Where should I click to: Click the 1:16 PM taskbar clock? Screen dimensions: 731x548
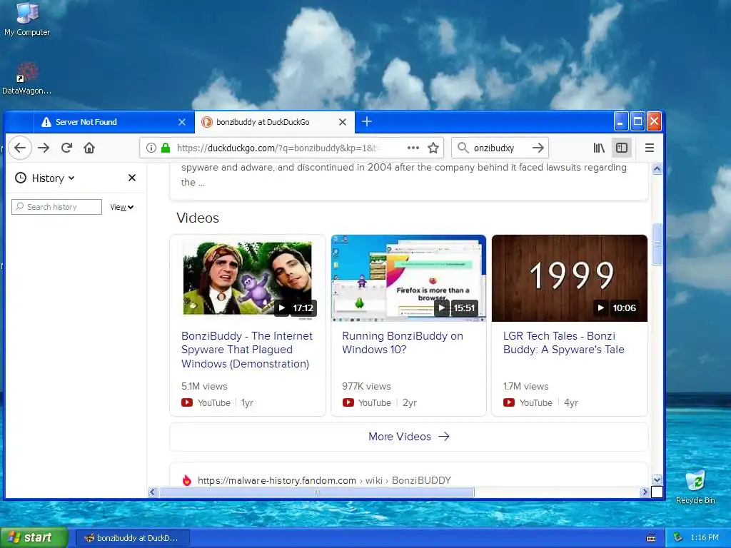705,538
